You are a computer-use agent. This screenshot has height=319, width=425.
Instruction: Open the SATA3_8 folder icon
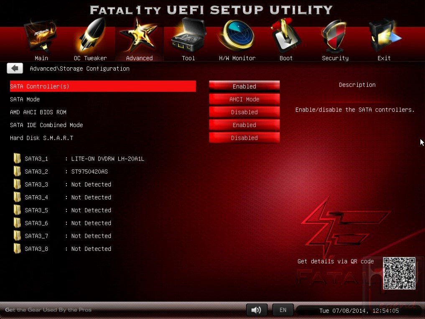[x=17, y=249]
